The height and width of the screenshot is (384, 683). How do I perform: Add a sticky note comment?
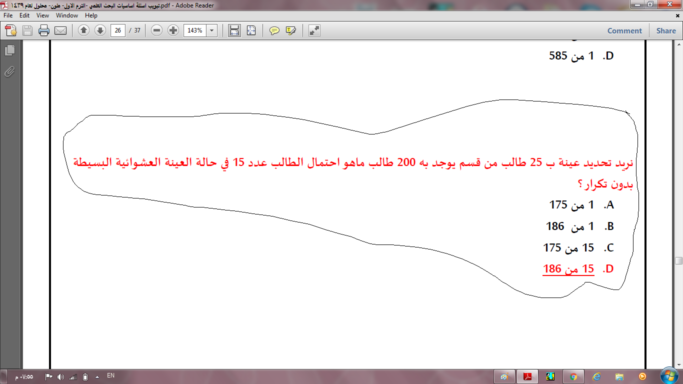tap(274, 30)
